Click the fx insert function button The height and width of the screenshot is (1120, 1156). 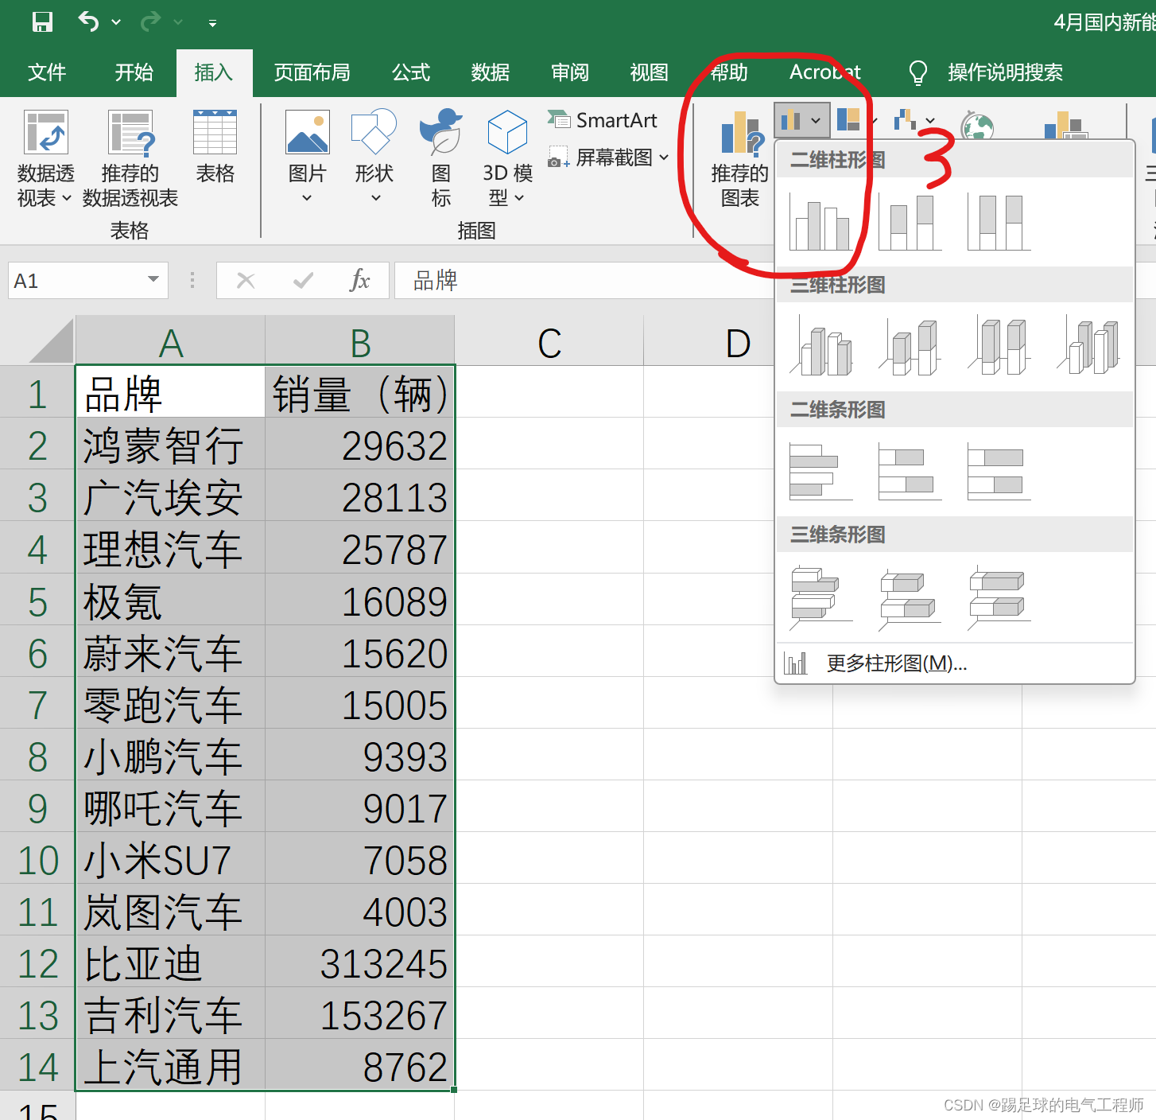click(x=360, y=280)
